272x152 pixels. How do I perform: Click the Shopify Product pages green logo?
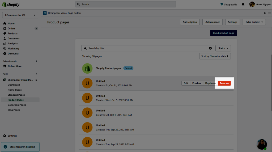click(87, 68)
